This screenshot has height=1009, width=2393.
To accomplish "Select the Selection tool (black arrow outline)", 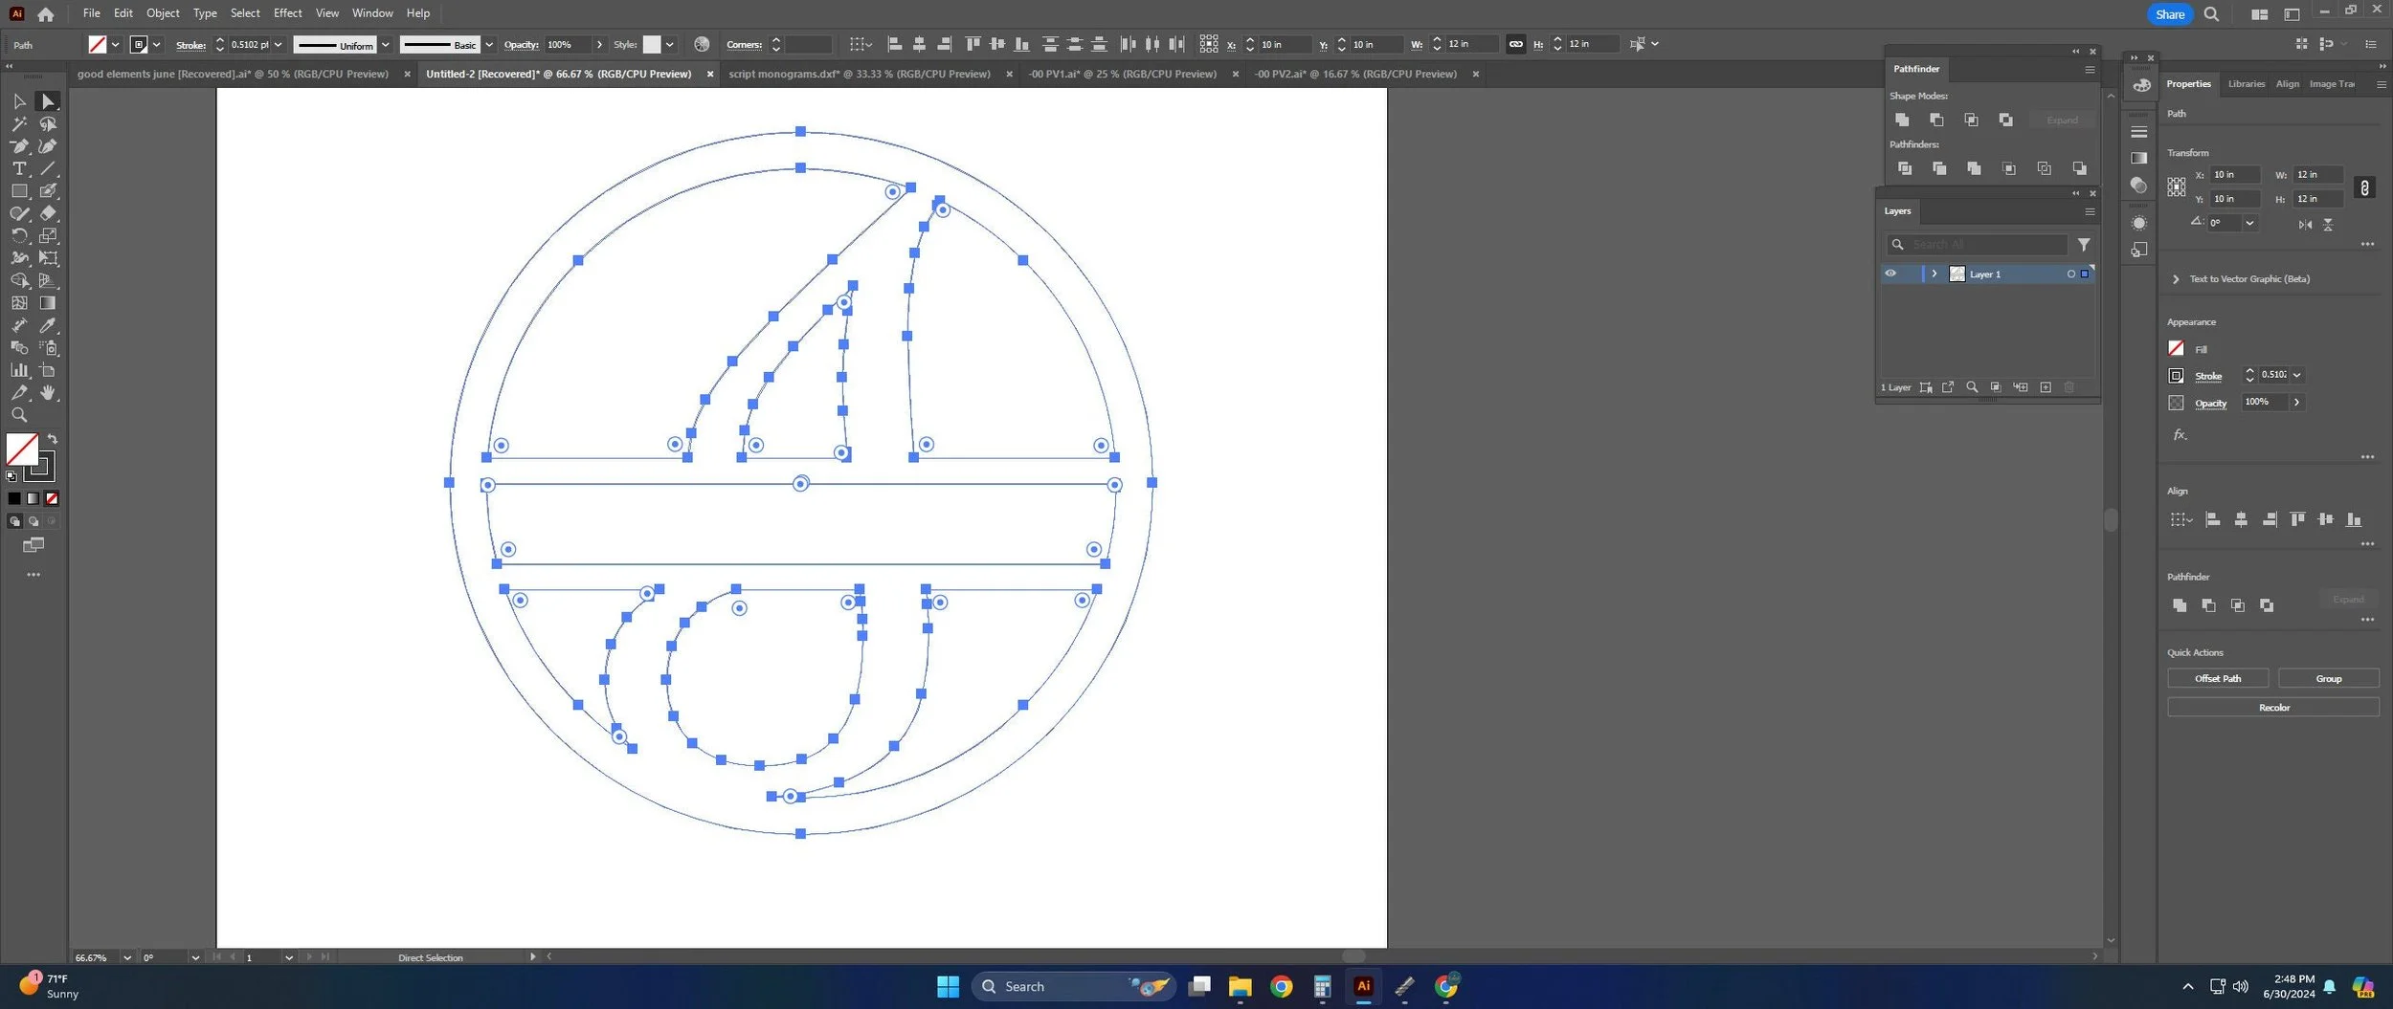I will (x=19, y=101).
